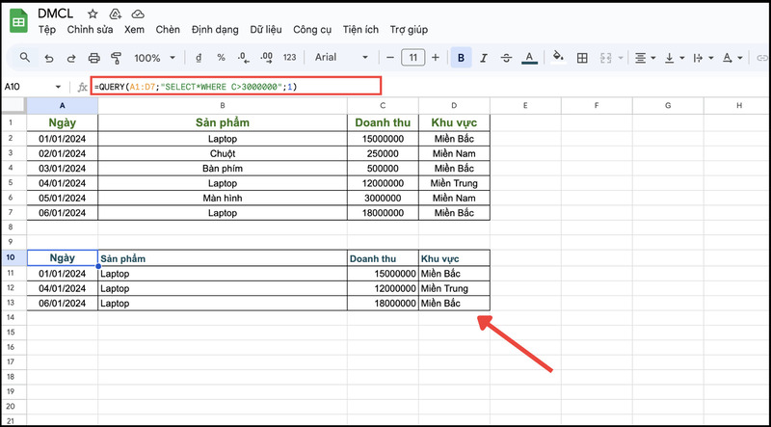Open the 100% zoom dropdown
The width and height of the screenshot is (771, 427).
(154, 58)
